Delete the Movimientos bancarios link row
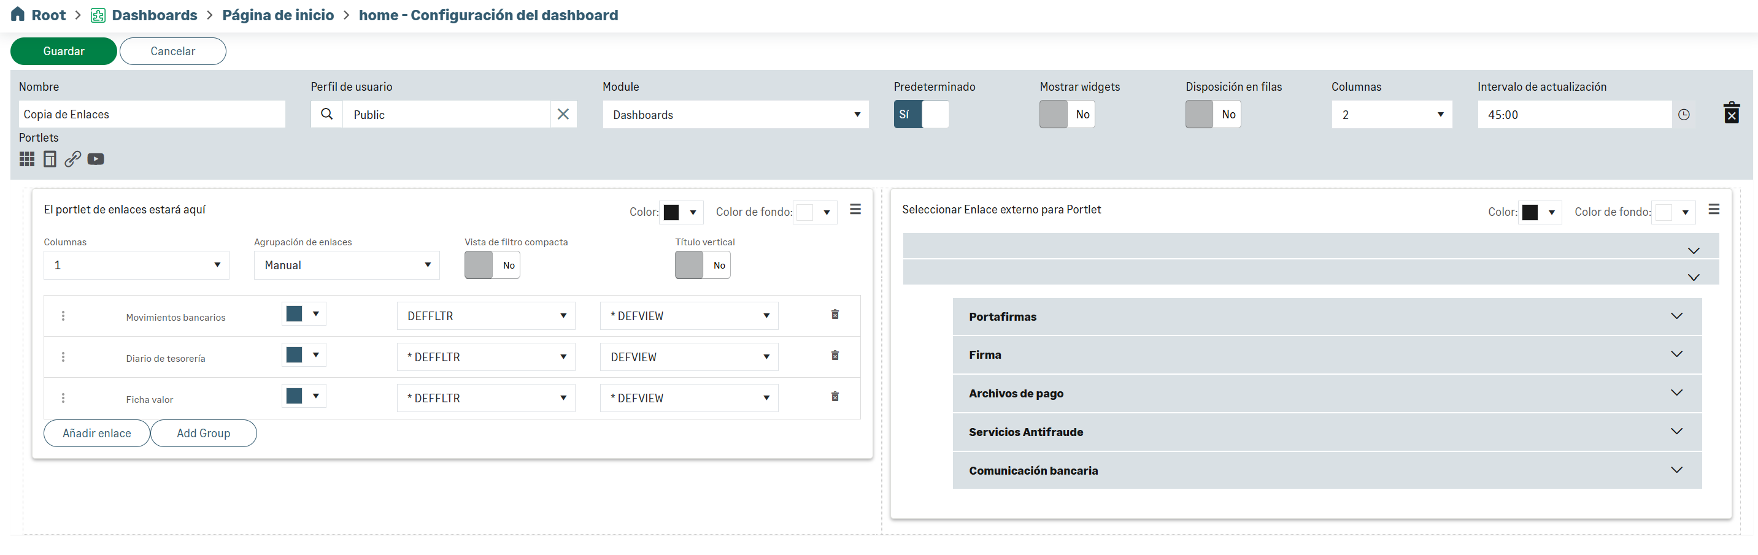Screen dimensions: 1758x555 point(834,315)
